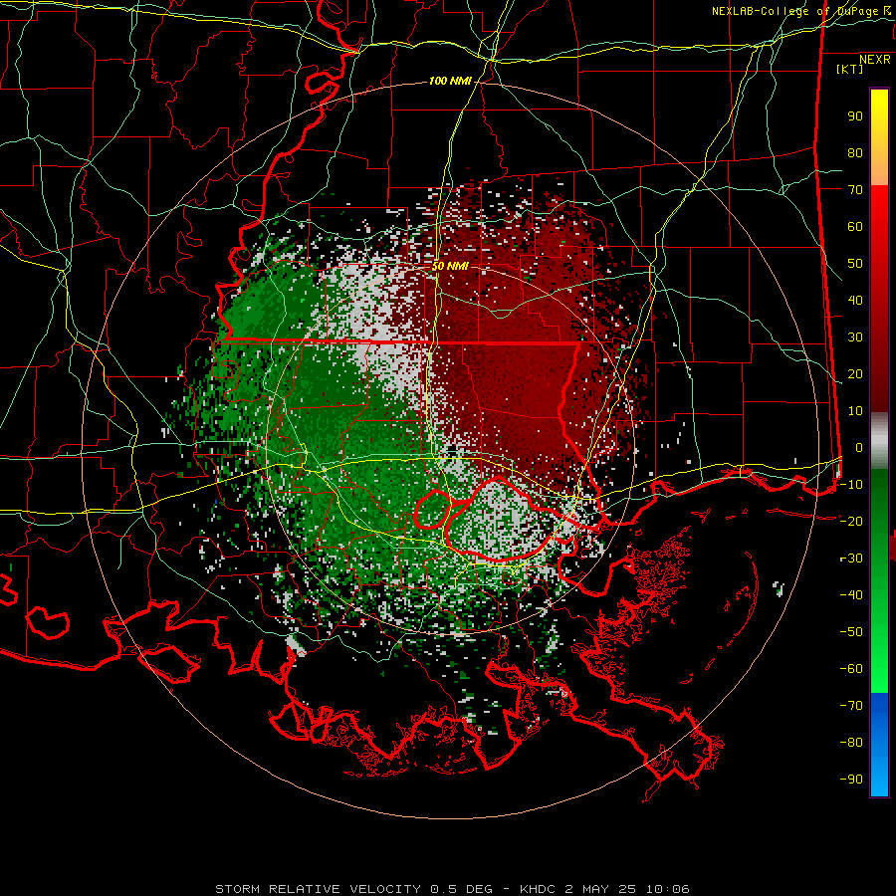This screenshot has width=896, height=896.
Task: Click the -60 value on velocity scale
Action: pyautogui.click(x=851, y=669)
